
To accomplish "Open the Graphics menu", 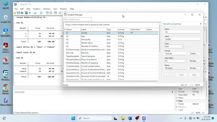I will [37, 9].
